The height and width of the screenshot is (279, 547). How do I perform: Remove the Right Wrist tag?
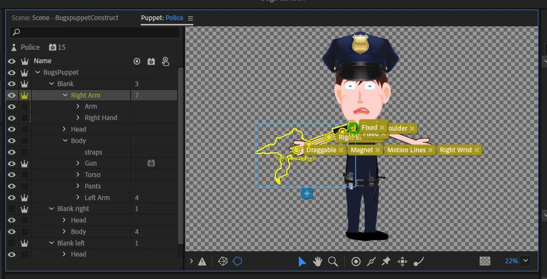[x=476, y=150]
